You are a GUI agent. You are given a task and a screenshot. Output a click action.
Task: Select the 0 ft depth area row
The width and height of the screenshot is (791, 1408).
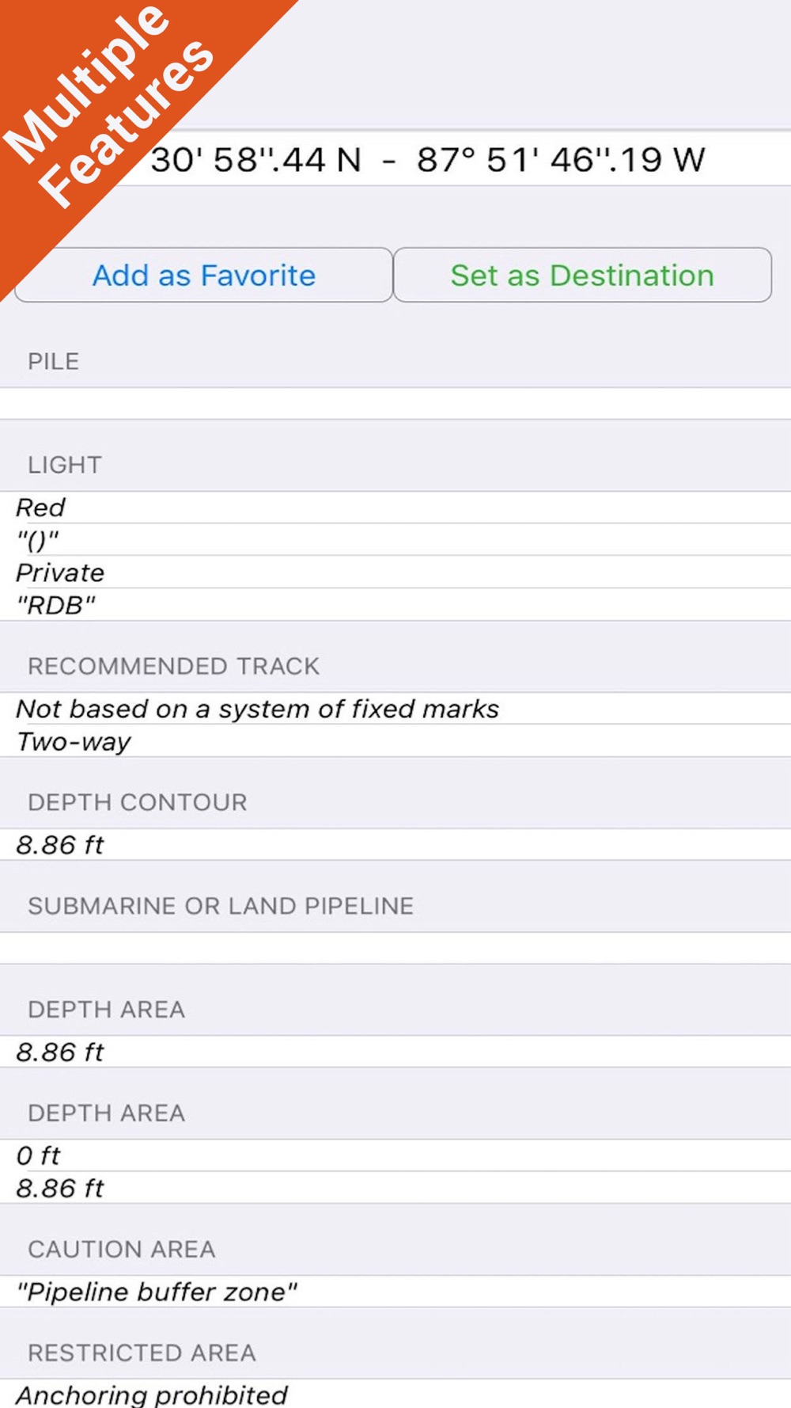(395, 1155)
